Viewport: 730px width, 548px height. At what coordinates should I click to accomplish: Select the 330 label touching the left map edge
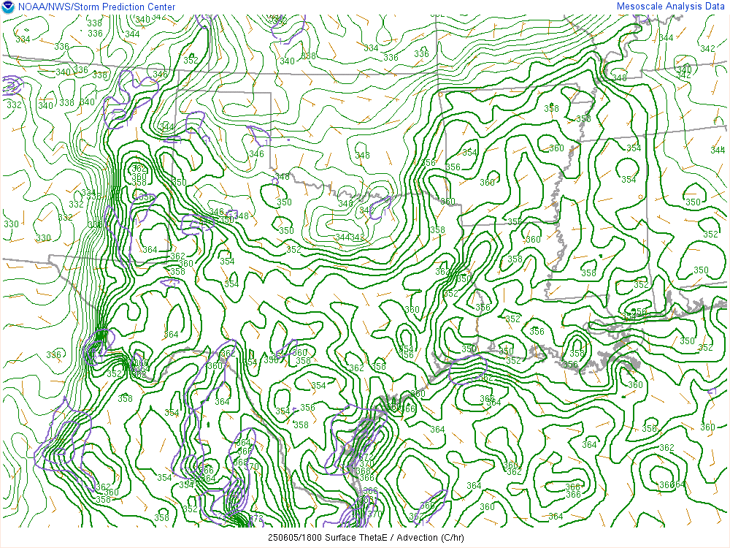11,224
